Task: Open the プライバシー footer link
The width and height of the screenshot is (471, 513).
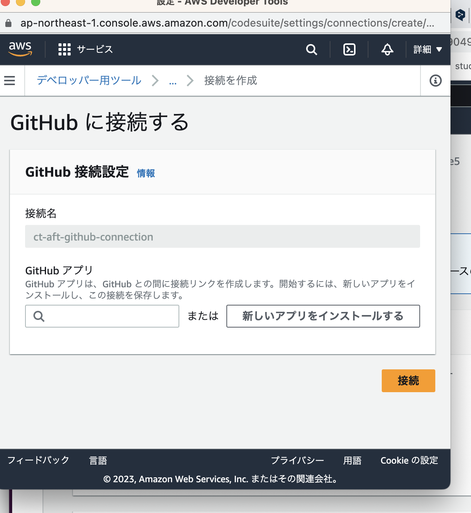Action: pyautogui.click(x=297, y=461)
